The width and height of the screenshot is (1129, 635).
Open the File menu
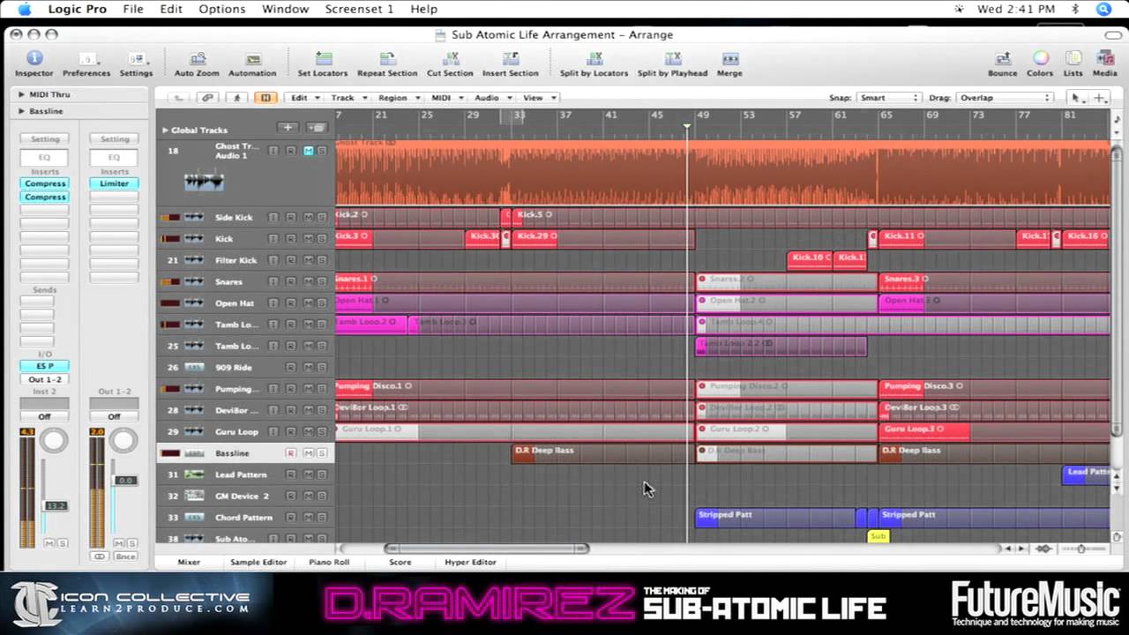coord(133,9)
